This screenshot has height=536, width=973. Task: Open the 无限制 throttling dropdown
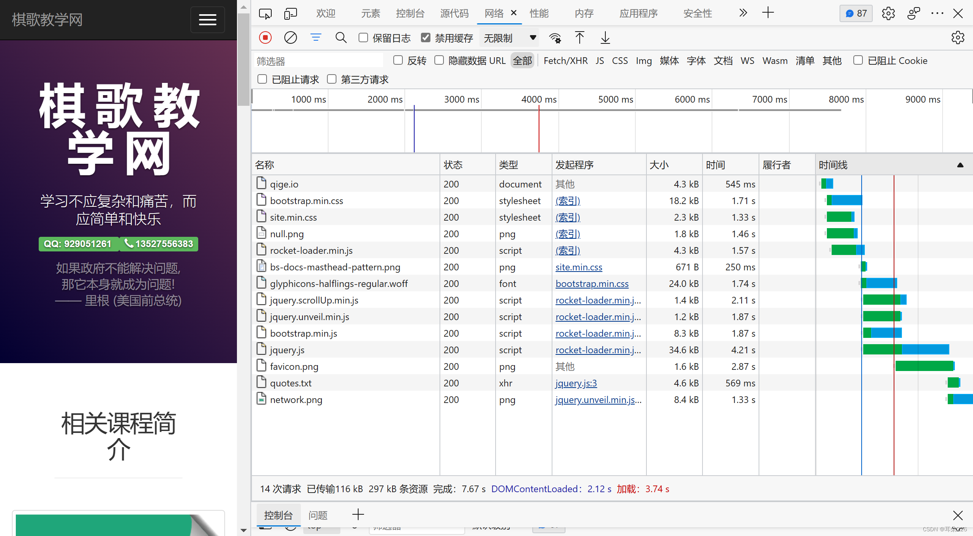pos(509,38)
